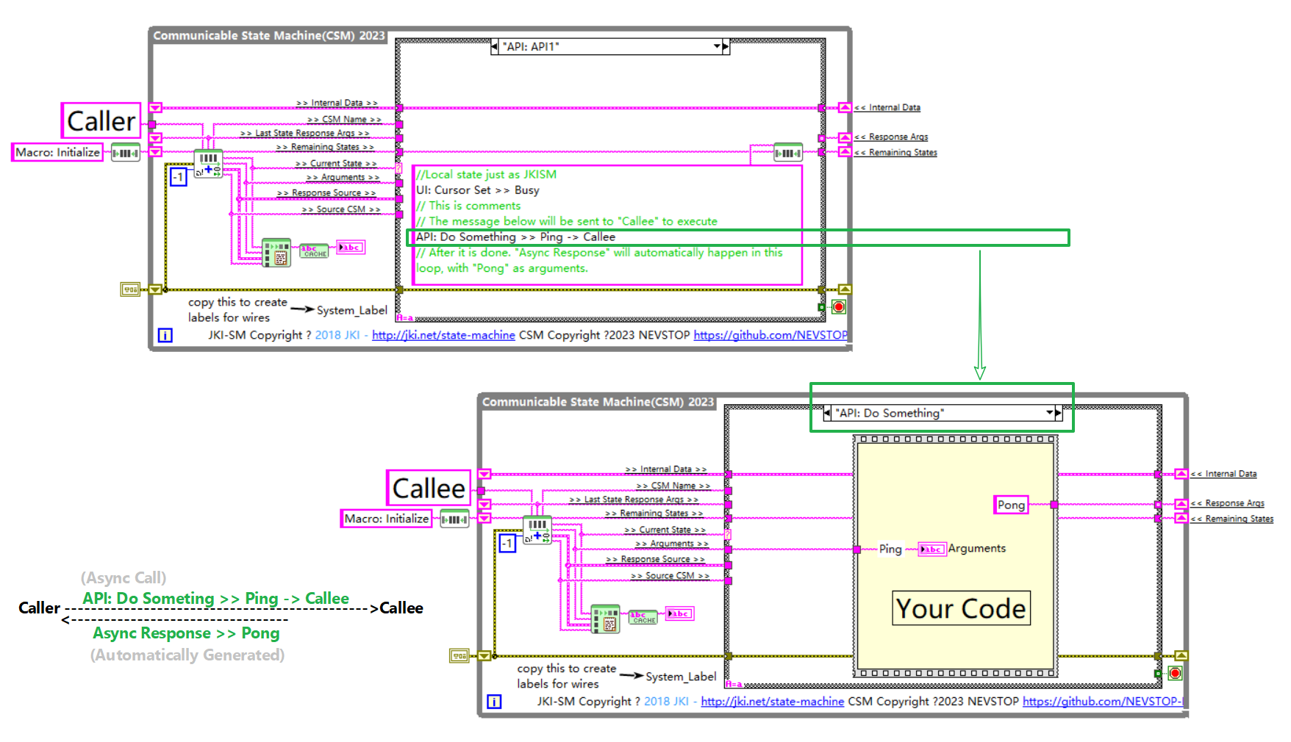1291x742 pixels.
Task: Open the "API: Do Something" case selector dropdown
Action: pyautogui.click(x=1051, y=413)
